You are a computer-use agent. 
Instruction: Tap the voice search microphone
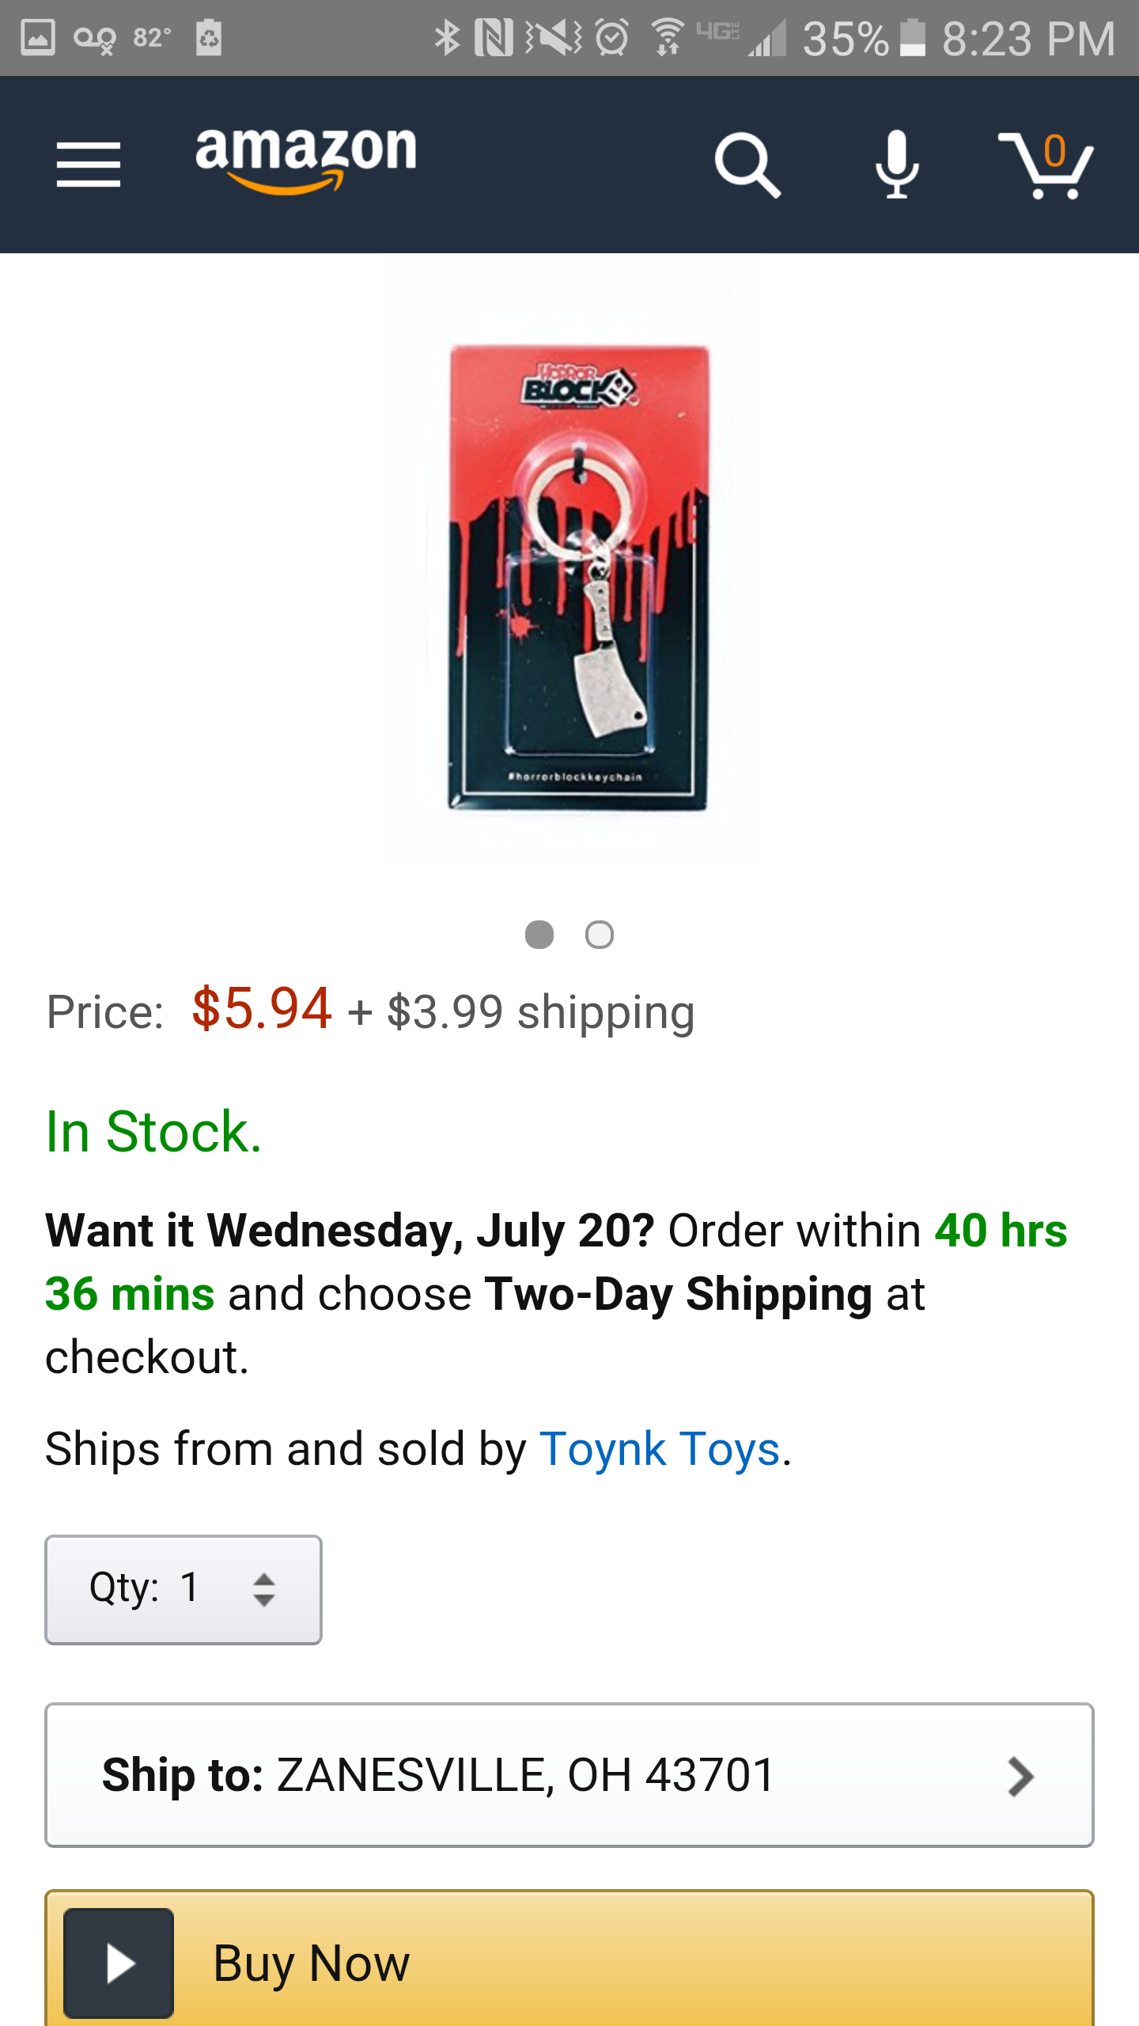pos(897,165)
